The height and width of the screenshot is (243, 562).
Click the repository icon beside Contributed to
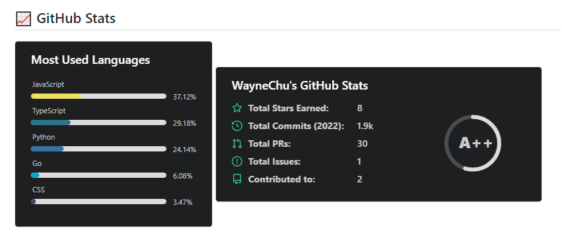(237, 179)
